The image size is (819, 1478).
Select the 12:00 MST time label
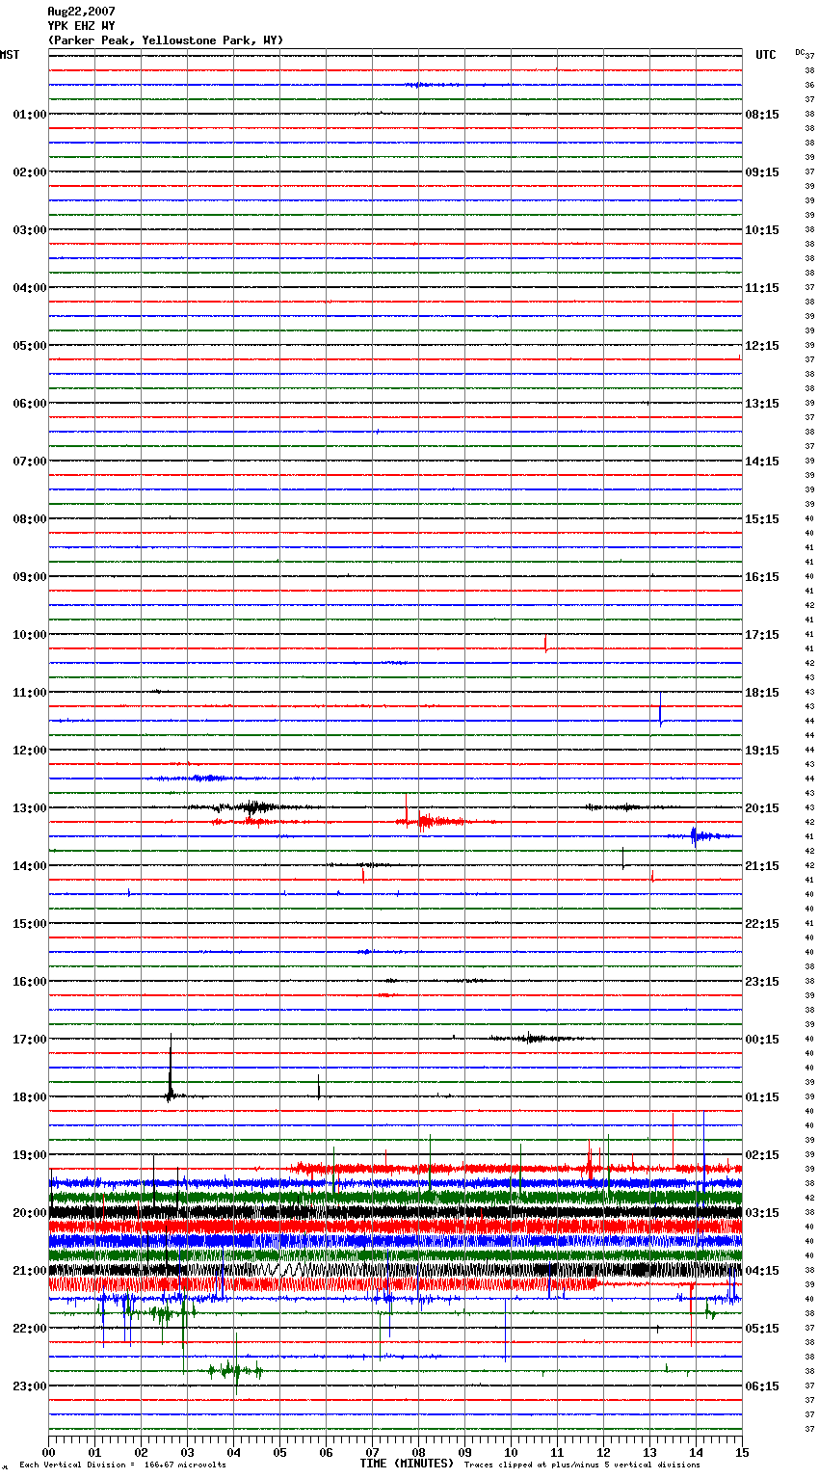pyautogui.click(x=29, y=751)
